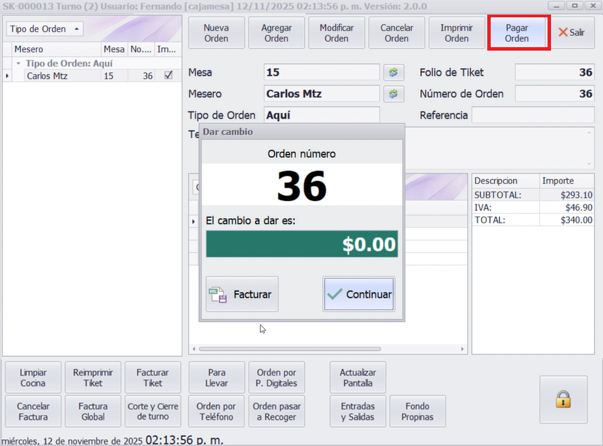Open the Tipo de Orden dropdown
This screenshot has height=446, width=603.
44,29
